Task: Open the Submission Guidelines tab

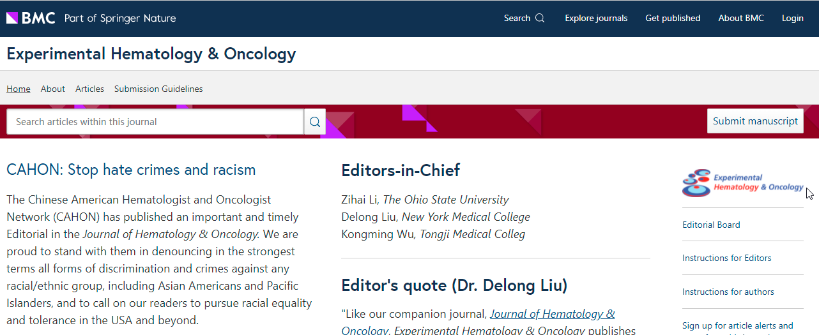Action: (158, 89)
